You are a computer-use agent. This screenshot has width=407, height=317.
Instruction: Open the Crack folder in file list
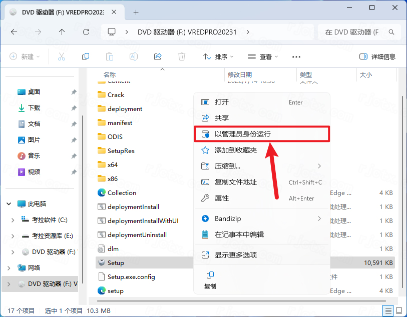116,94
